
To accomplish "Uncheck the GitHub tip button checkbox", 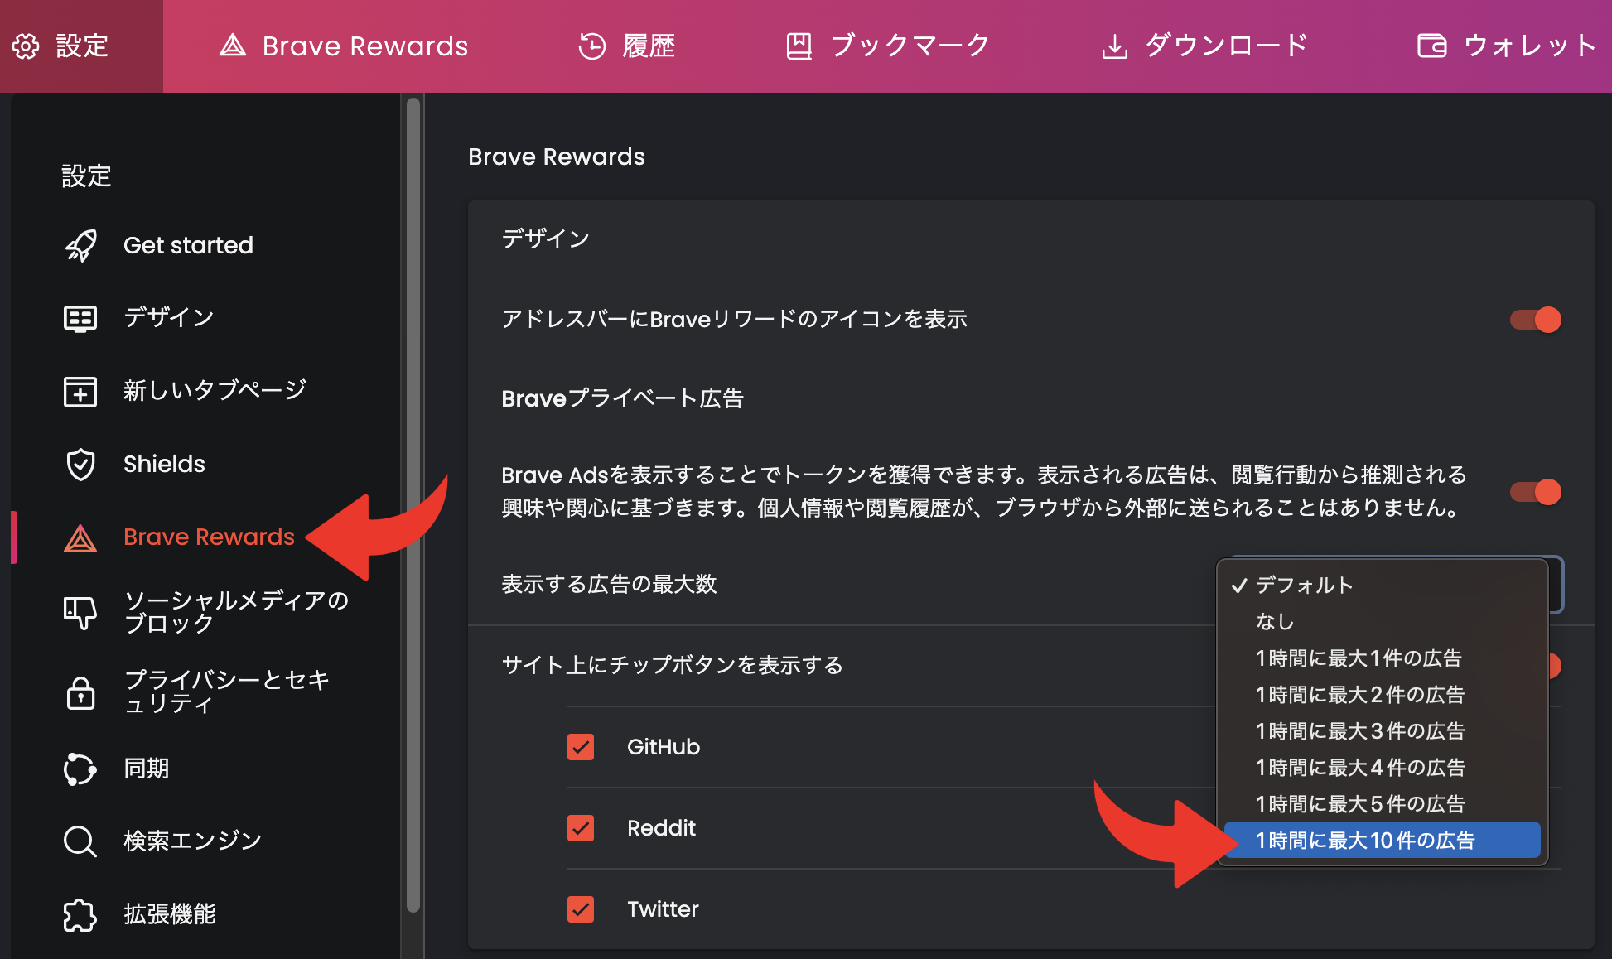I will [x=581, y=747].
